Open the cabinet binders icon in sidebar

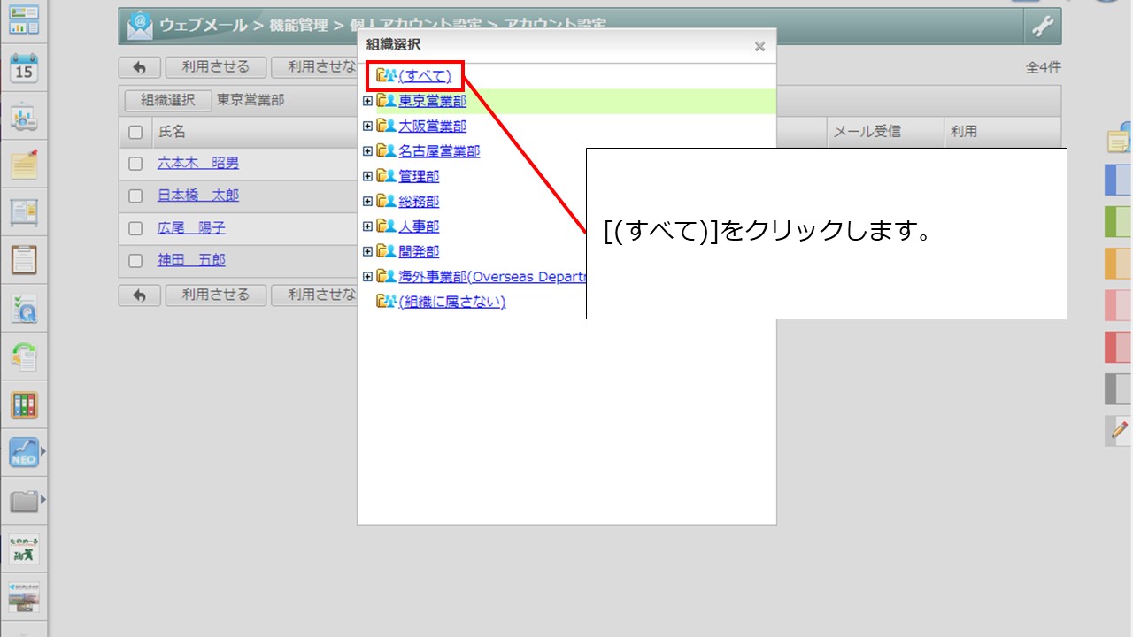pos(24,405)
